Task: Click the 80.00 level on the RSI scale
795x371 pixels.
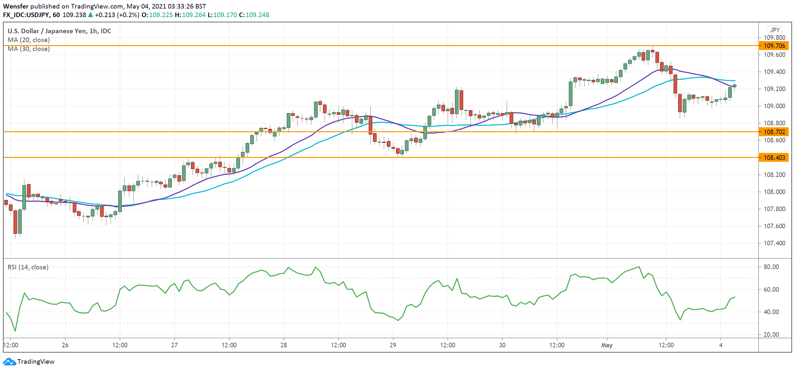Action: point(771,267)
